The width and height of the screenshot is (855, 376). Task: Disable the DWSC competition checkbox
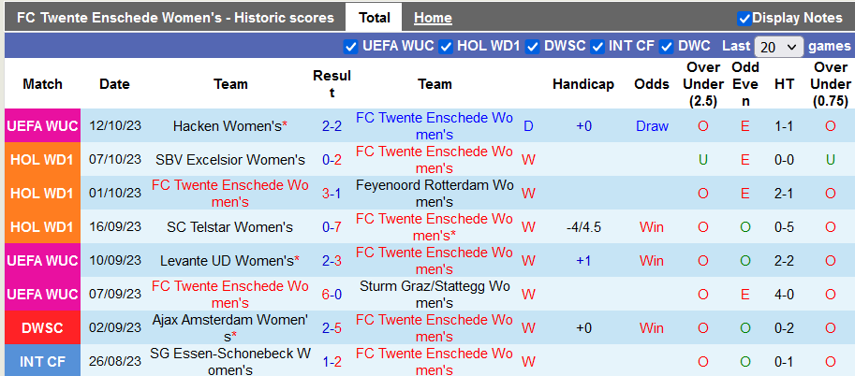click(532, 47)
